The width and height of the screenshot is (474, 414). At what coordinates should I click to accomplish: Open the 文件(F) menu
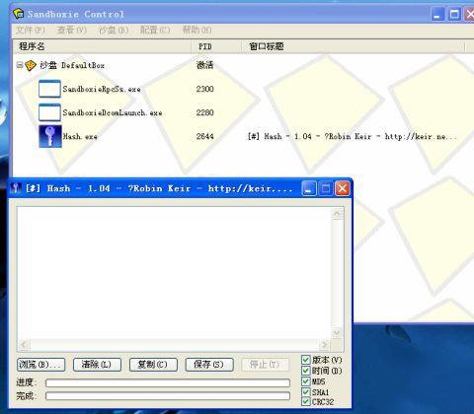pyautogui.click(x=30, y=31)
